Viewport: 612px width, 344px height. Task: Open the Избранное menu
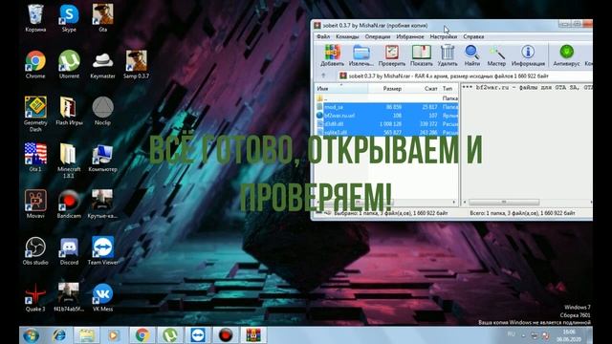(x=410, y=36)
